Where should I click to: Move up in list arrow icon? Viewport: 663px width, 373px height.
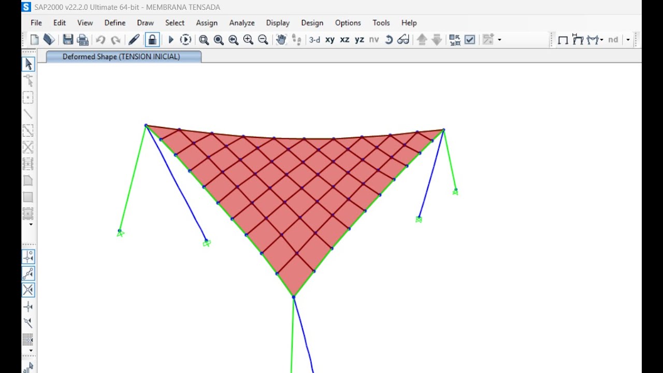[422, 39]
